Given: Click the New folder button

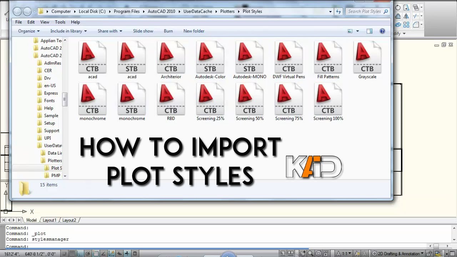Looking at the screenshot, I should pos(194,31).
